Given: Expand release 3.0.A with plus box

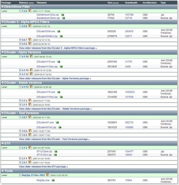Looking at the screenshot, I should [x=20, y=131].
